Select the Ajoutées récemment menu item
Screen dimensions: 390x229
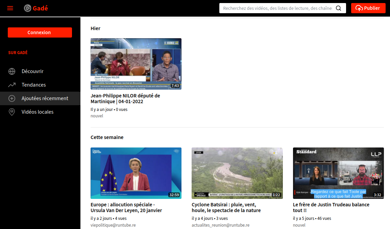point(40,98)
